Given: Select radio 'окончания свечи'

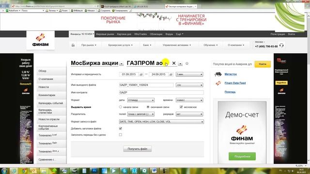Looking at the screenshot, I should coord(148,107).
